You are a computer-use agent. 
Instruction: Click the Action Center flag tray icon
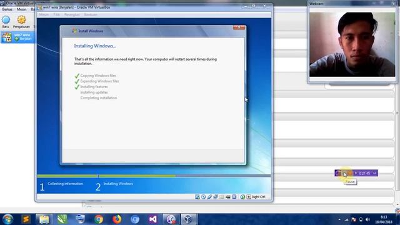[354, 219]
